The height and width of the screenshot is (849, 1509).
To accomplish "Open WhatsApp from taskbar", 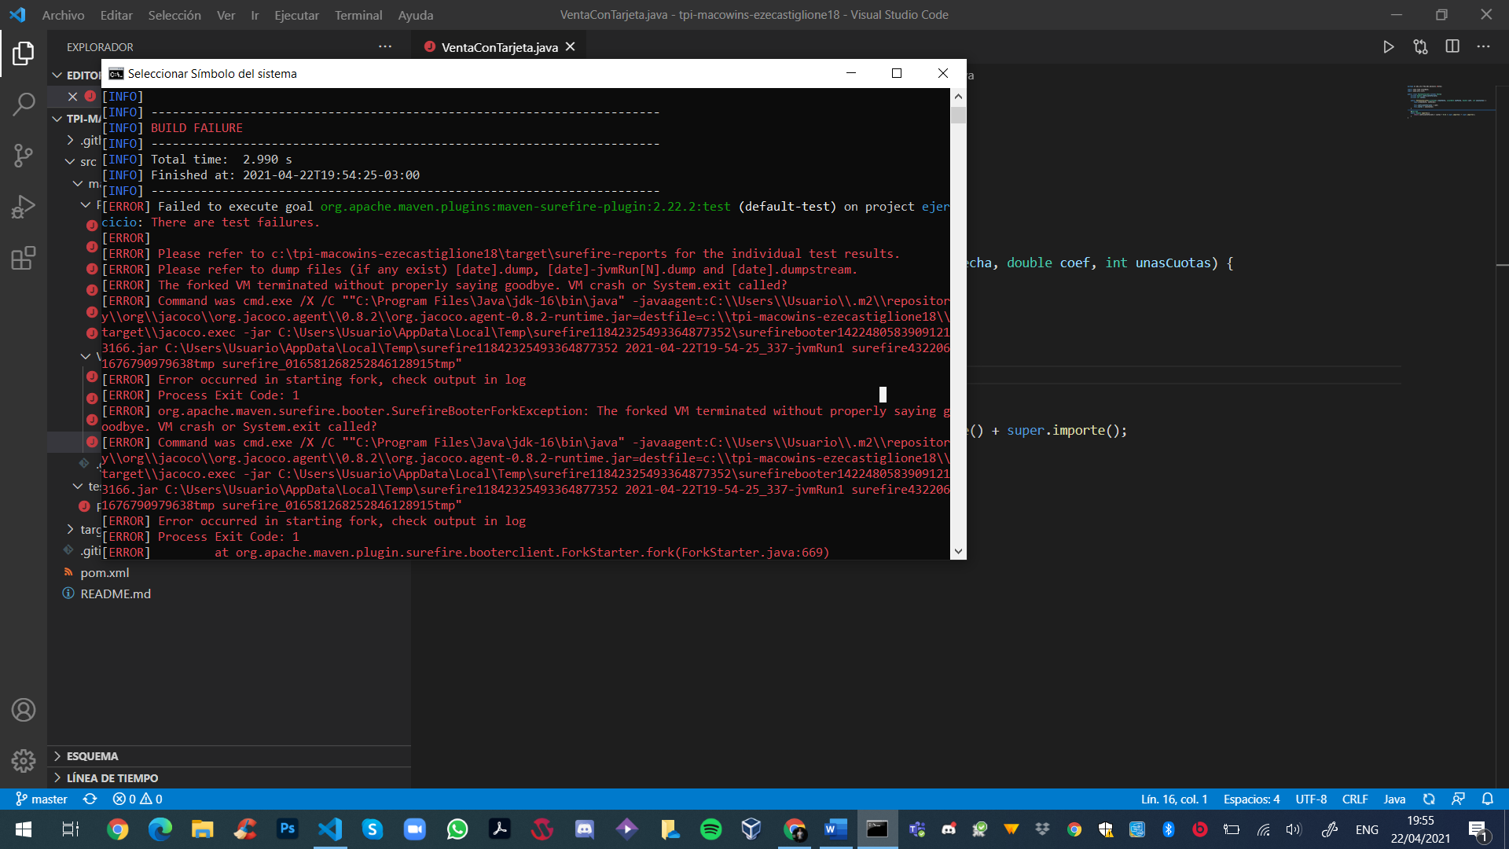I will [457, 829].
